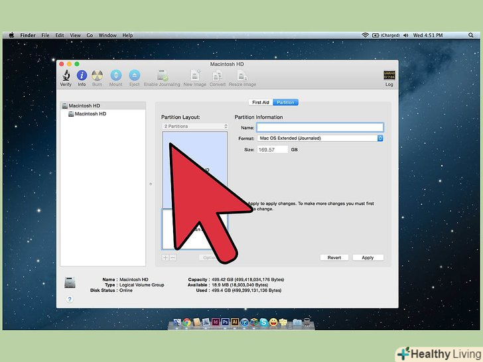Select indented Macintosh HD volume in sidebar
The width and height of the screenshot is (483, 362).
click(103, 114)
